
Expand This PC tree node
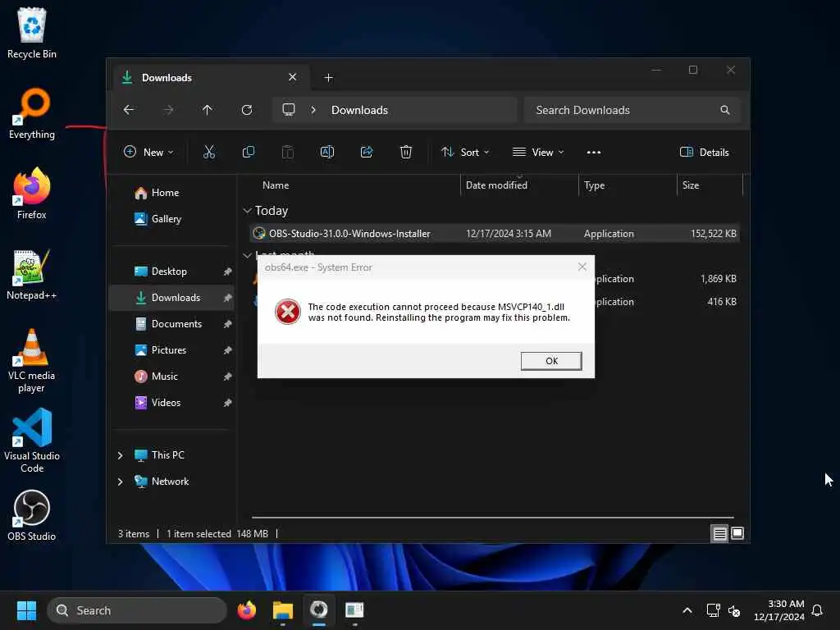(x=120, y=455)
